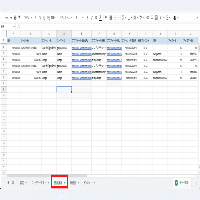Open the データ探索 explore panel
Image resolution: width=200 pixels, height=200 pixels.
182,183
